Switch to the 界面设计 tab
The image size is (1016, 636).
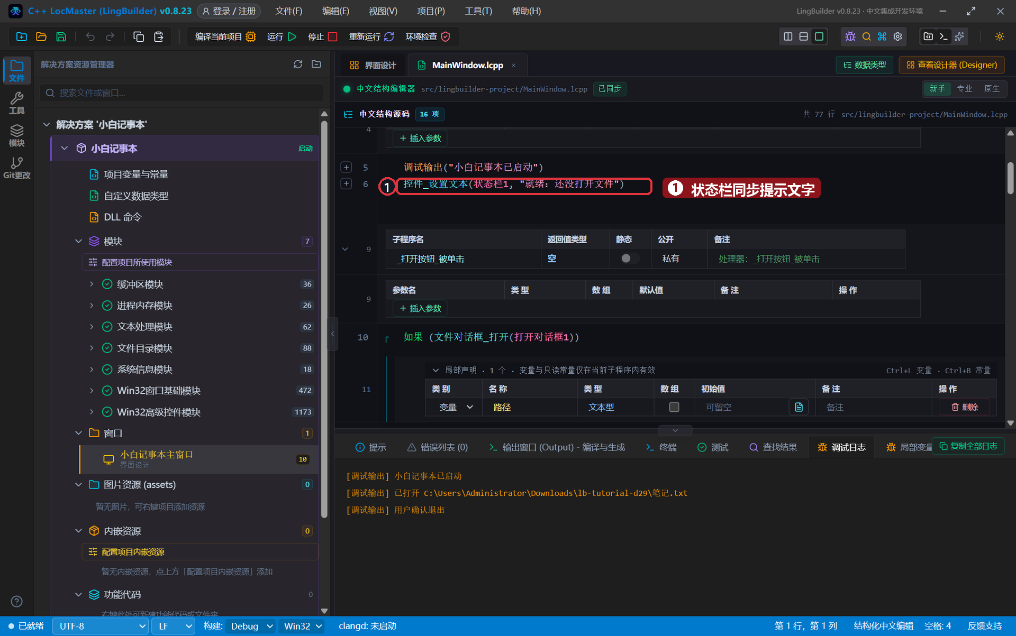pyautogui.click(x=373, y=65)
